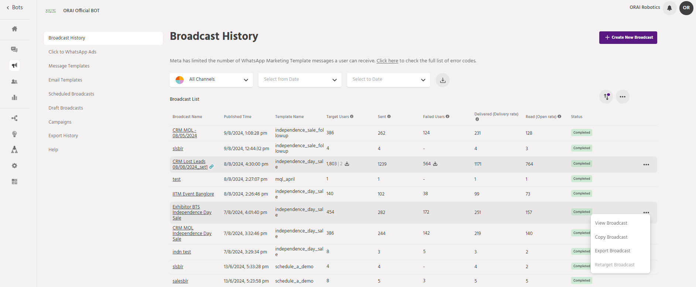Open the chat inbox sidebar icon
This screenshot has height=287, width=696.
click(x=14, y=49)
